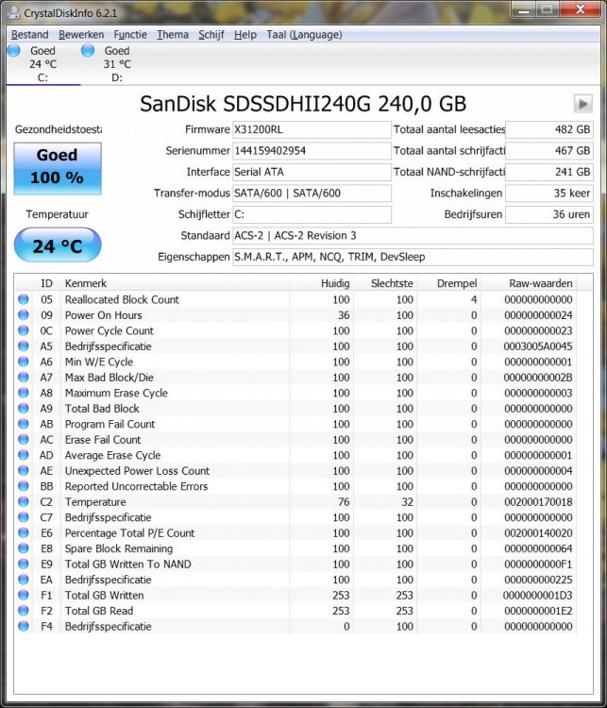Screen dimensions: 607x708
Task: Select the Spare Block Remaining attribute name
Action: tap(119, 548)
